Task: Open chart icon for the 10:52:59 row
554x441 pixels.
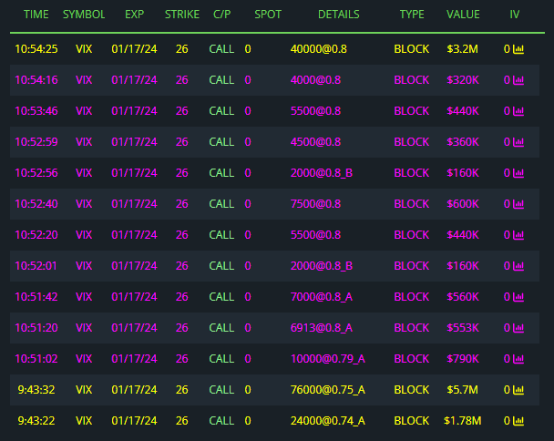Action: tap(518, 142)
